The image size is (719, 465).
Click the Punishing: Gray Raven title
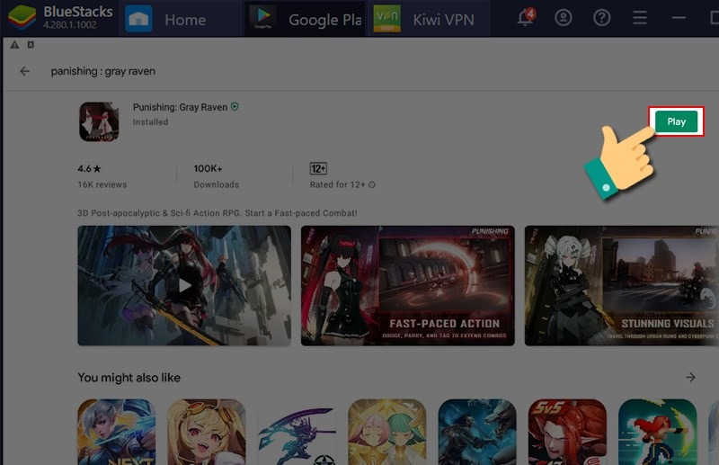pyautogui.click(x=180, y=107)
